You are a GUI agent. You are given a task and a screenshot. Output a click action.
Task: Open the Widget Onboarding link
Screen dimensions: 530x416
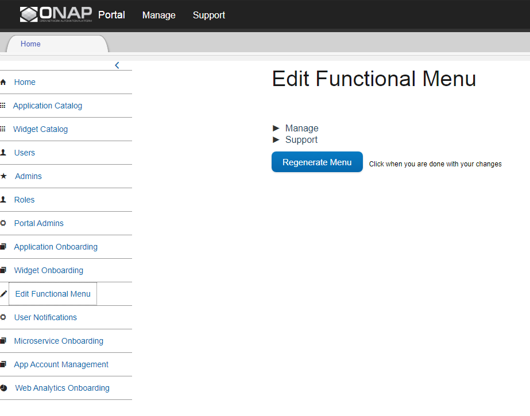click(x=49, y=270)
